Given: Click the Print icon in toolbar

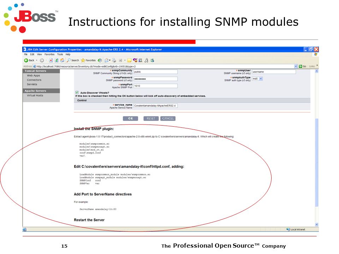Looking at the screenshot, I should pos(114,60).
